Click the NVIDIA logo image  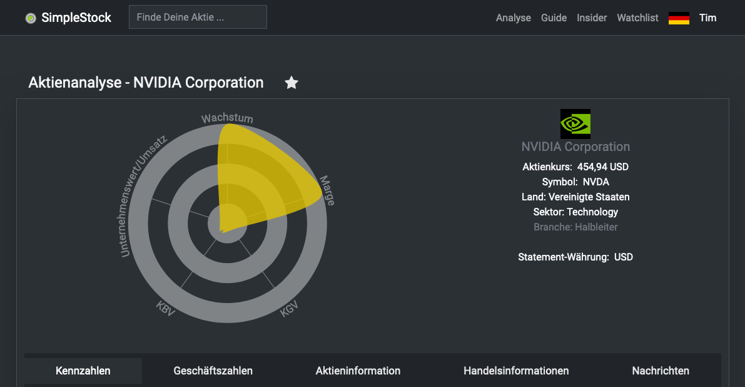pyautogui.click(x=575, y=123)
